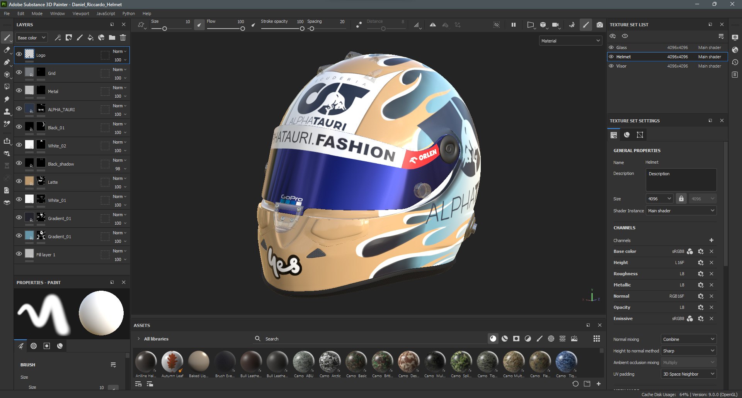
Task: Open the Mode menu
Action: (x=37, y=14)
